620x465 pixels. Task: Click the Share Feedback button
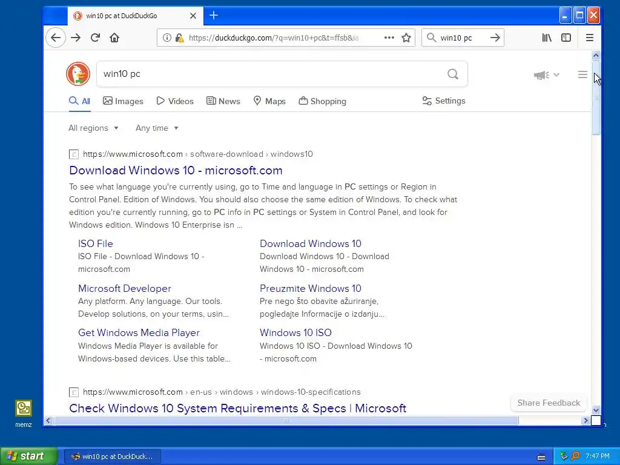click(x=549, y=403)
